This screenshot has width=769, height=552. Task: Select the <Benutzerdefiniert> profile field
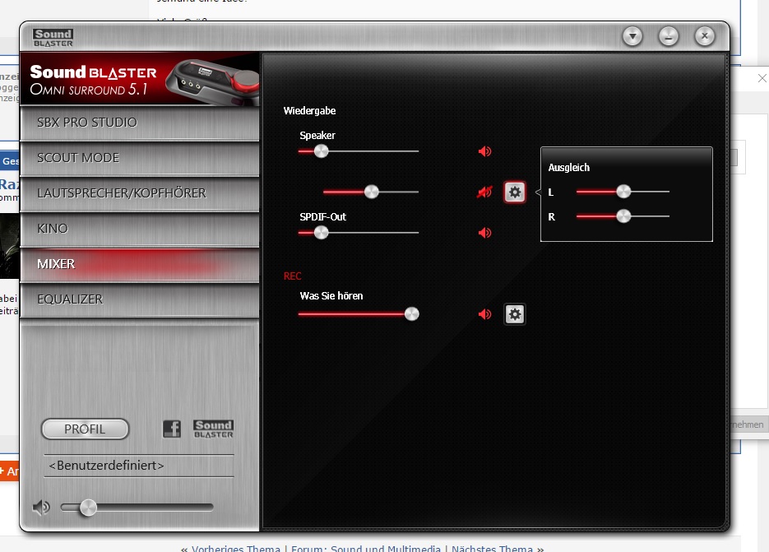139,465
